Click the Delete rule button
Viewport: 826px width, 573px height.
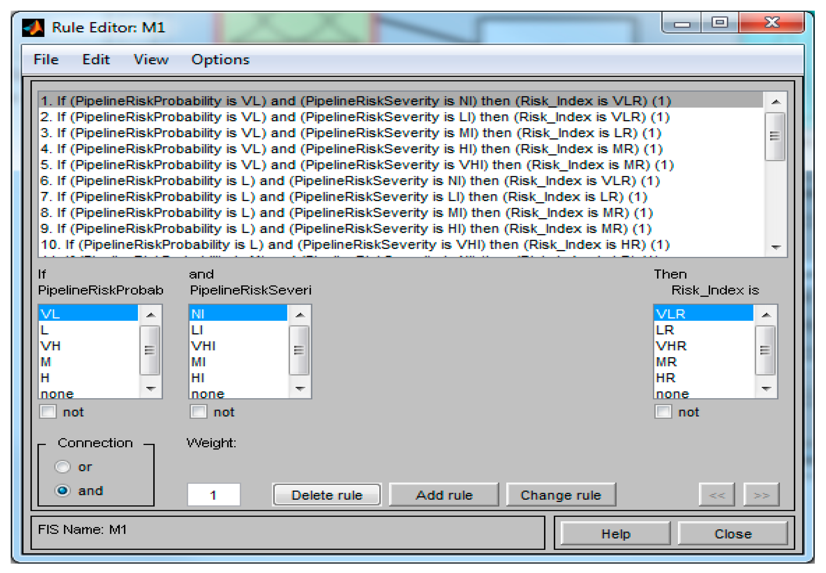326,495
